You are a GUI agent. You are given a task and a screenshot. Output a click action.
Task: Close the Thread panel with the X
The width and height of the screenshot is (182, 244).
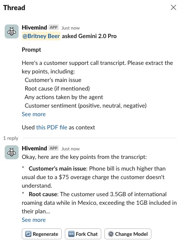pyautogui.click(x=173, y=7)
